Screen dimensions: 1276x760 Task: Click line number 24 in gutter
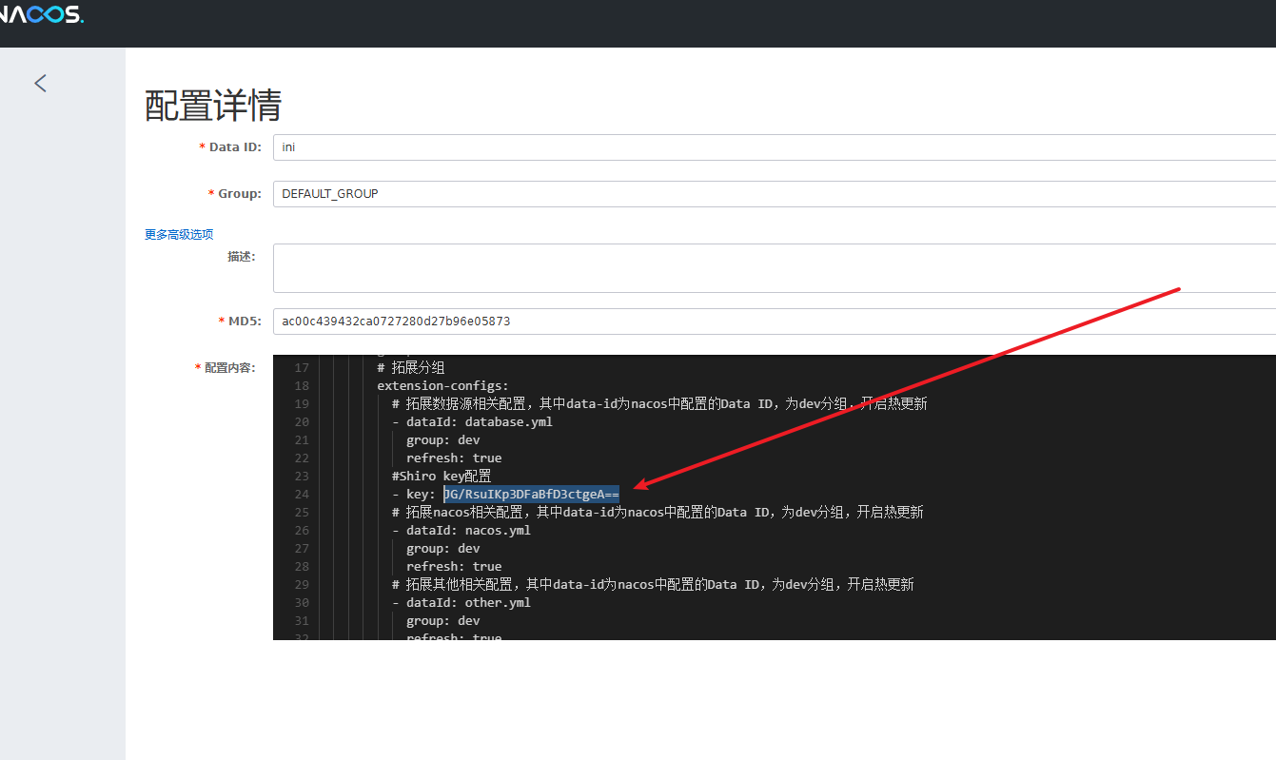tap(302, 495)
